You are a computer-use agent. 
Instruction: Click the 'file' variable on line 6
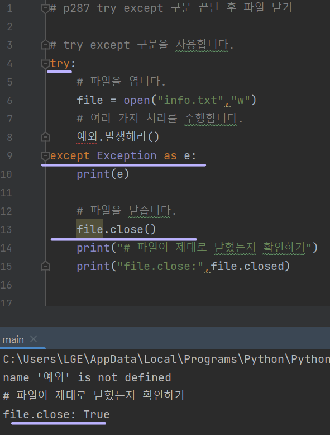[90, 101]
